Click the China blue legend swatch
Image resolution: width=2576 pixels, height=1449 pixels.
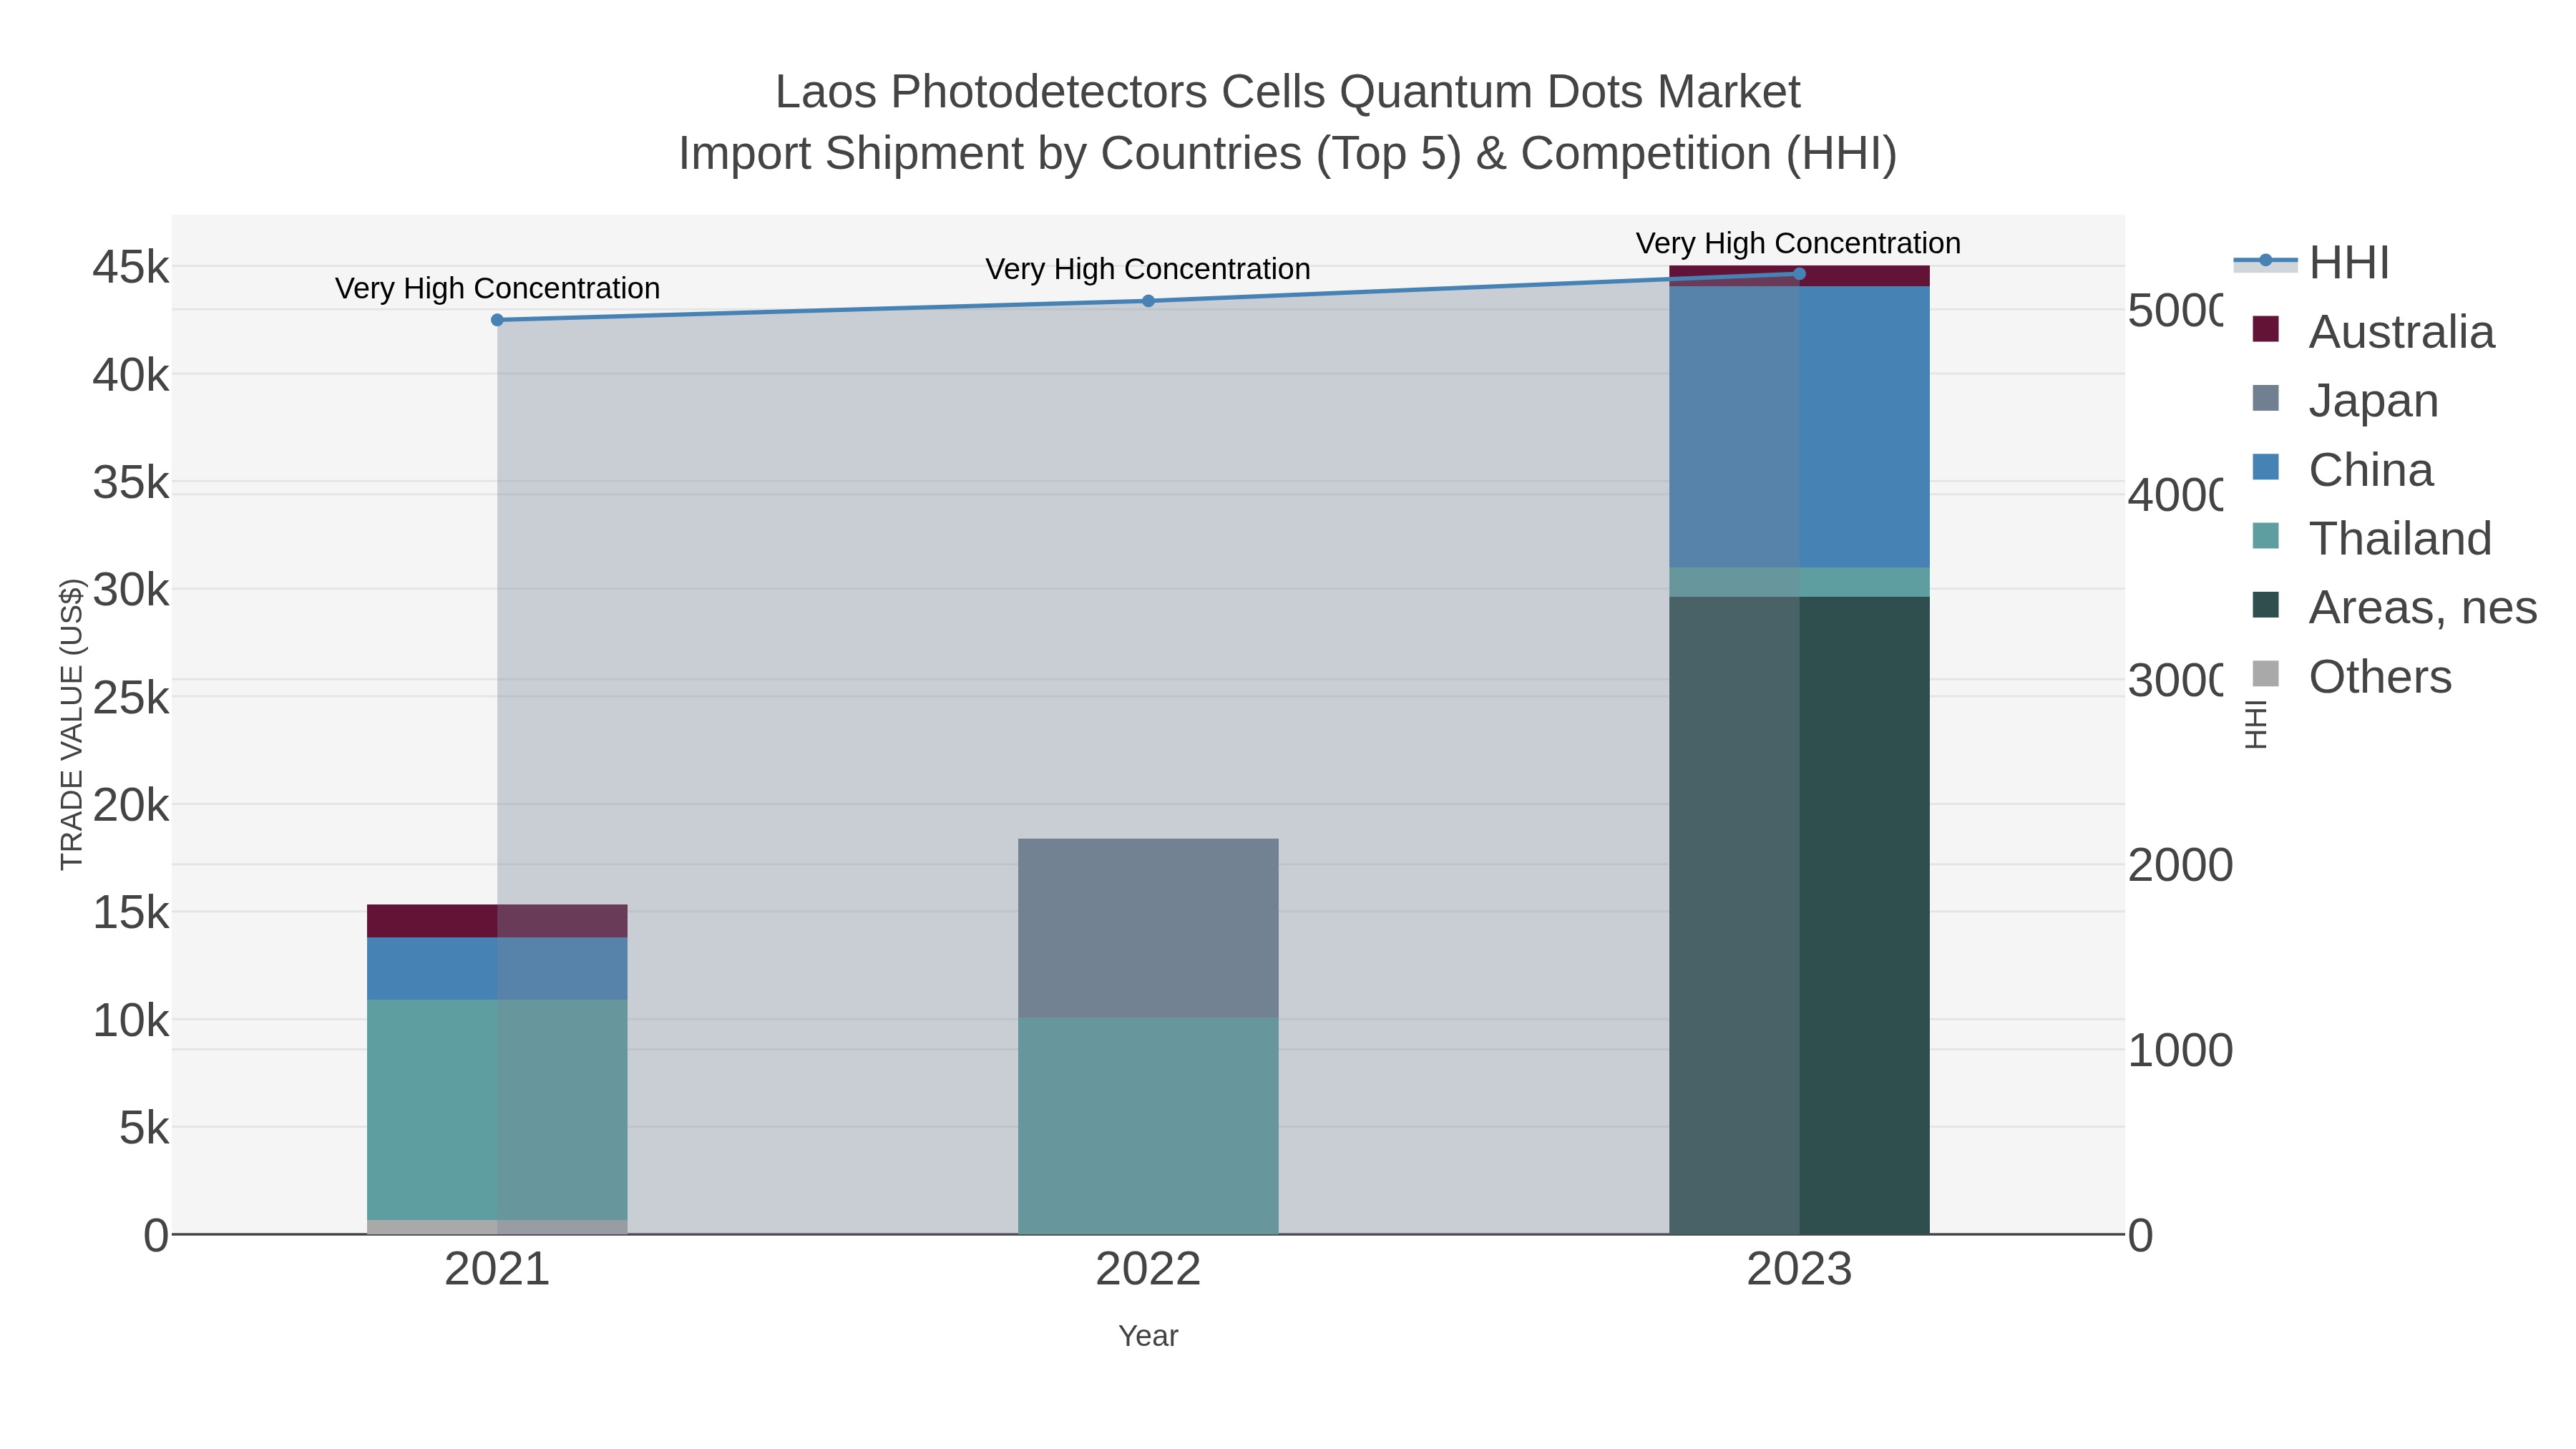(2265, 467)
